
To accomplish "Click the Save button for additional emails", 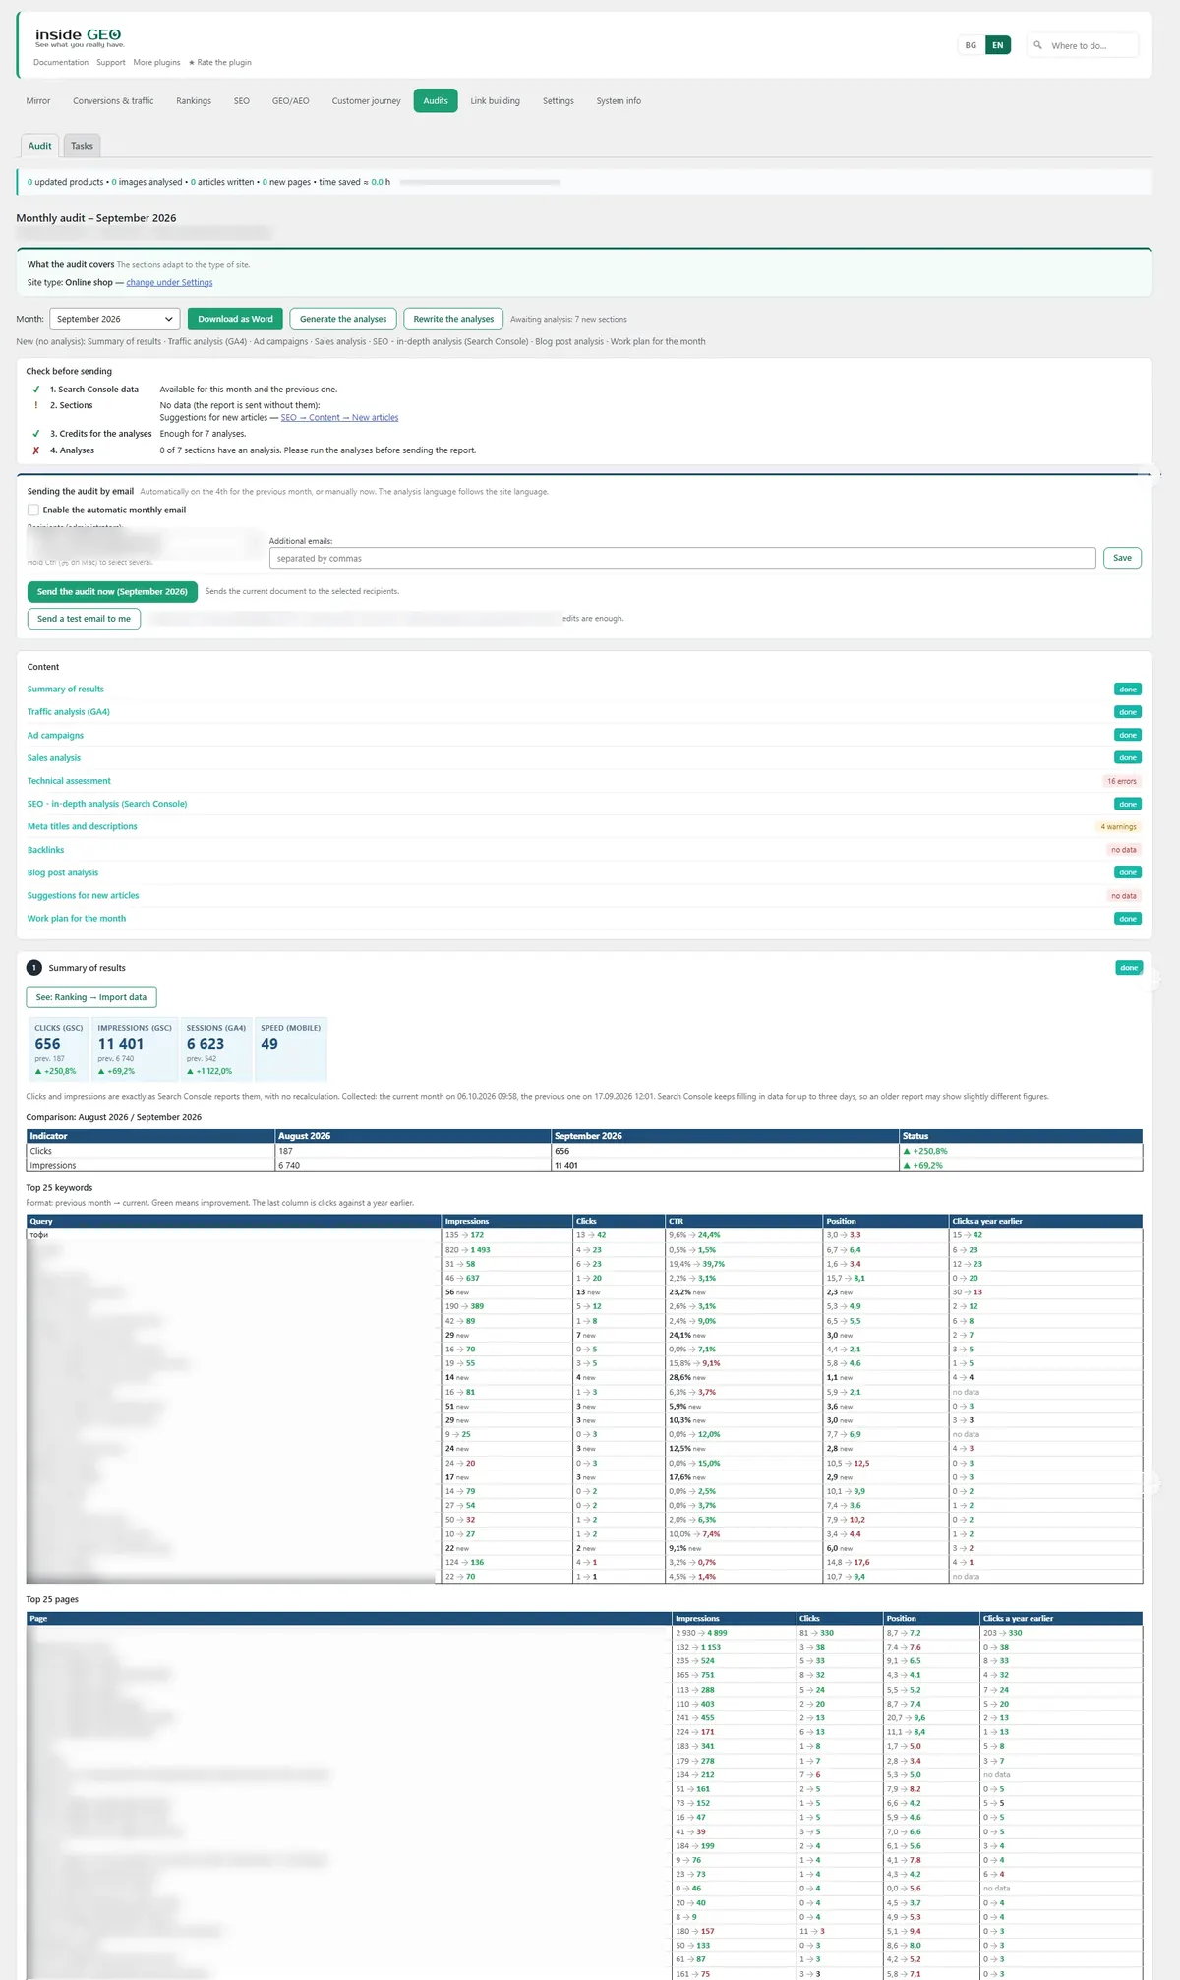I will click(1122, 558).
